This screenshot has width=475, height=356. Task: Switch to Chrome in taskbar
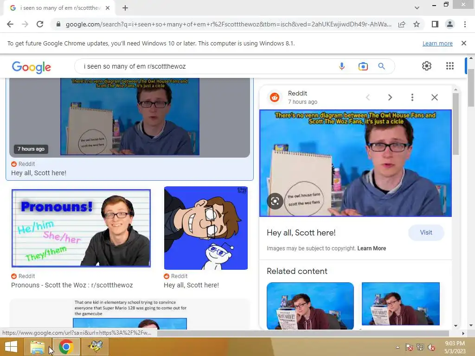(66, 347)
